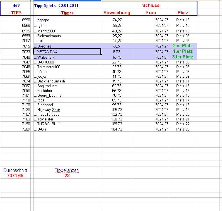Click the cell 'Platz 23'
The width and height of the screenshot is (222, 211).
183,129
